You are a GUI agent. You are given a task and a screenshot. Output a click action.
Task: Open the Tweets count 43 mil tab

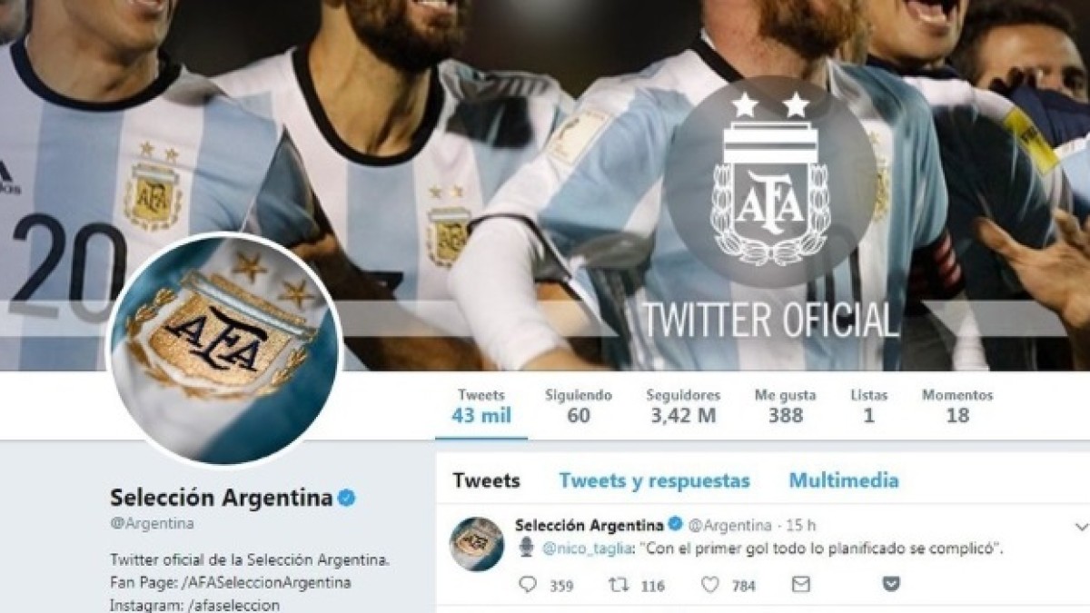[x=481, y=407]
